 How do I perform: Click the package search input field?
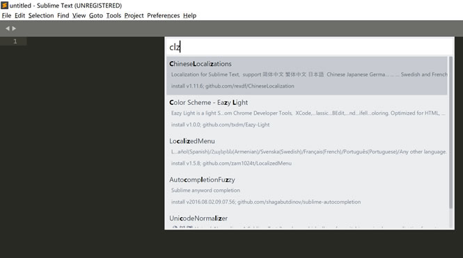309,47
